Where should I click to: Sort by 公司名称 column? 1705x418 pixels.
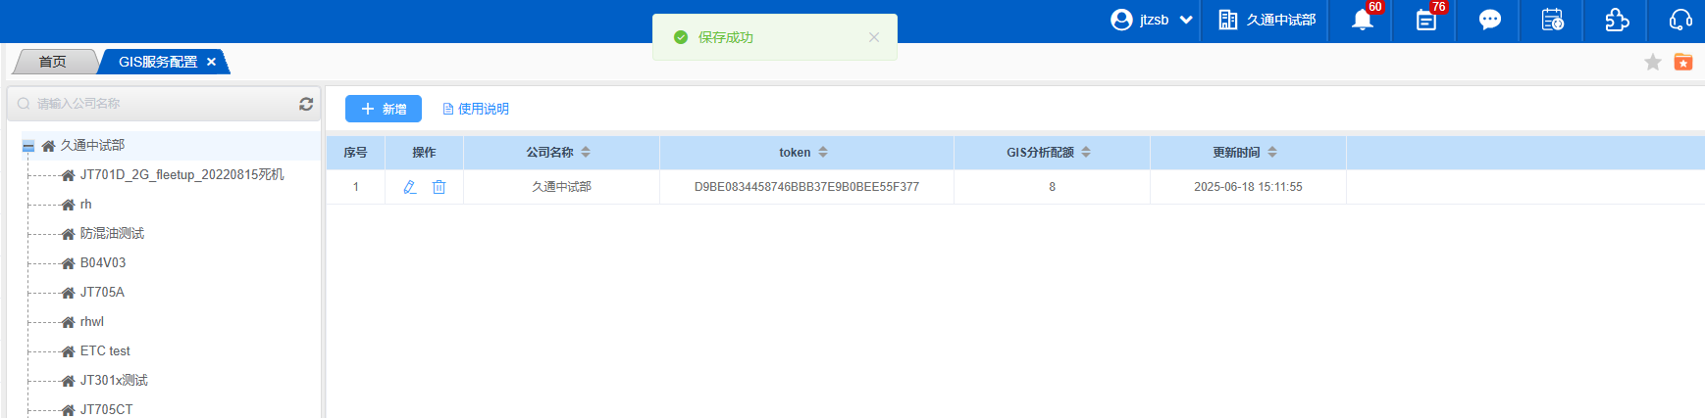tap(586, 153)
